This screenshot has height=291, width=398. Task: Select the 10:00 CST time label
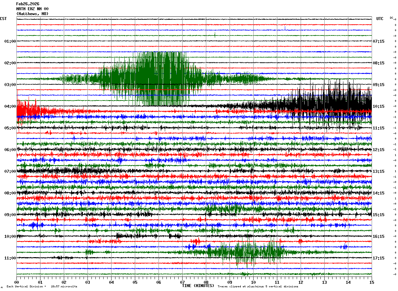click(10, 236)
